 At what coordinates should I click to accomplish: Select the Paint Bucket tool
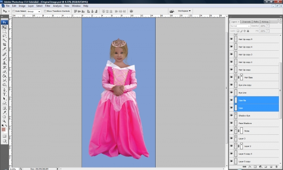pos(4,76)
